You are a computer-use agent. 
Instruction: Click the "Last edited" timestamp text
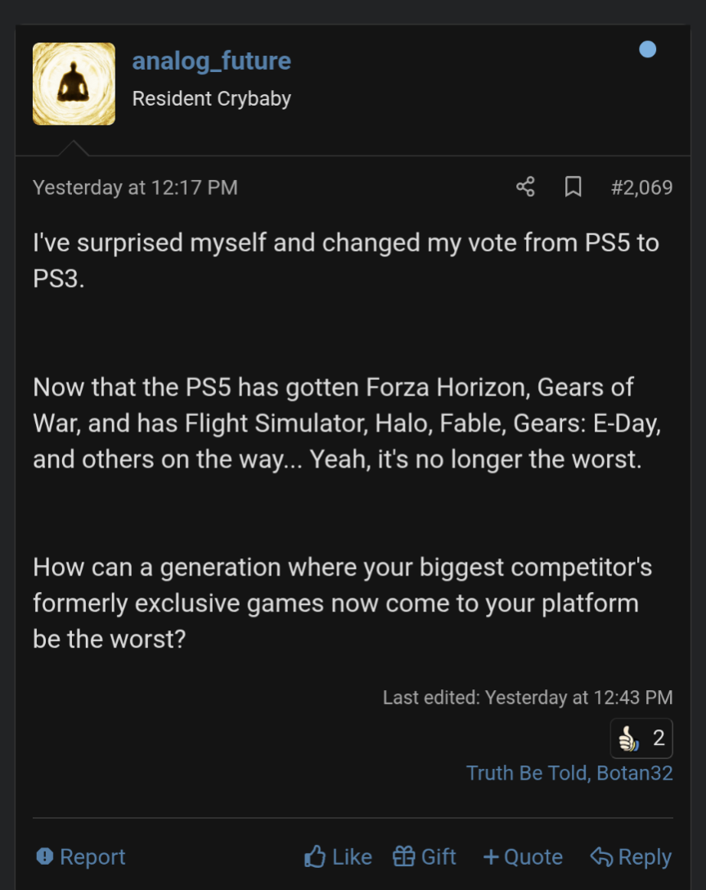[x=528, y=698]
